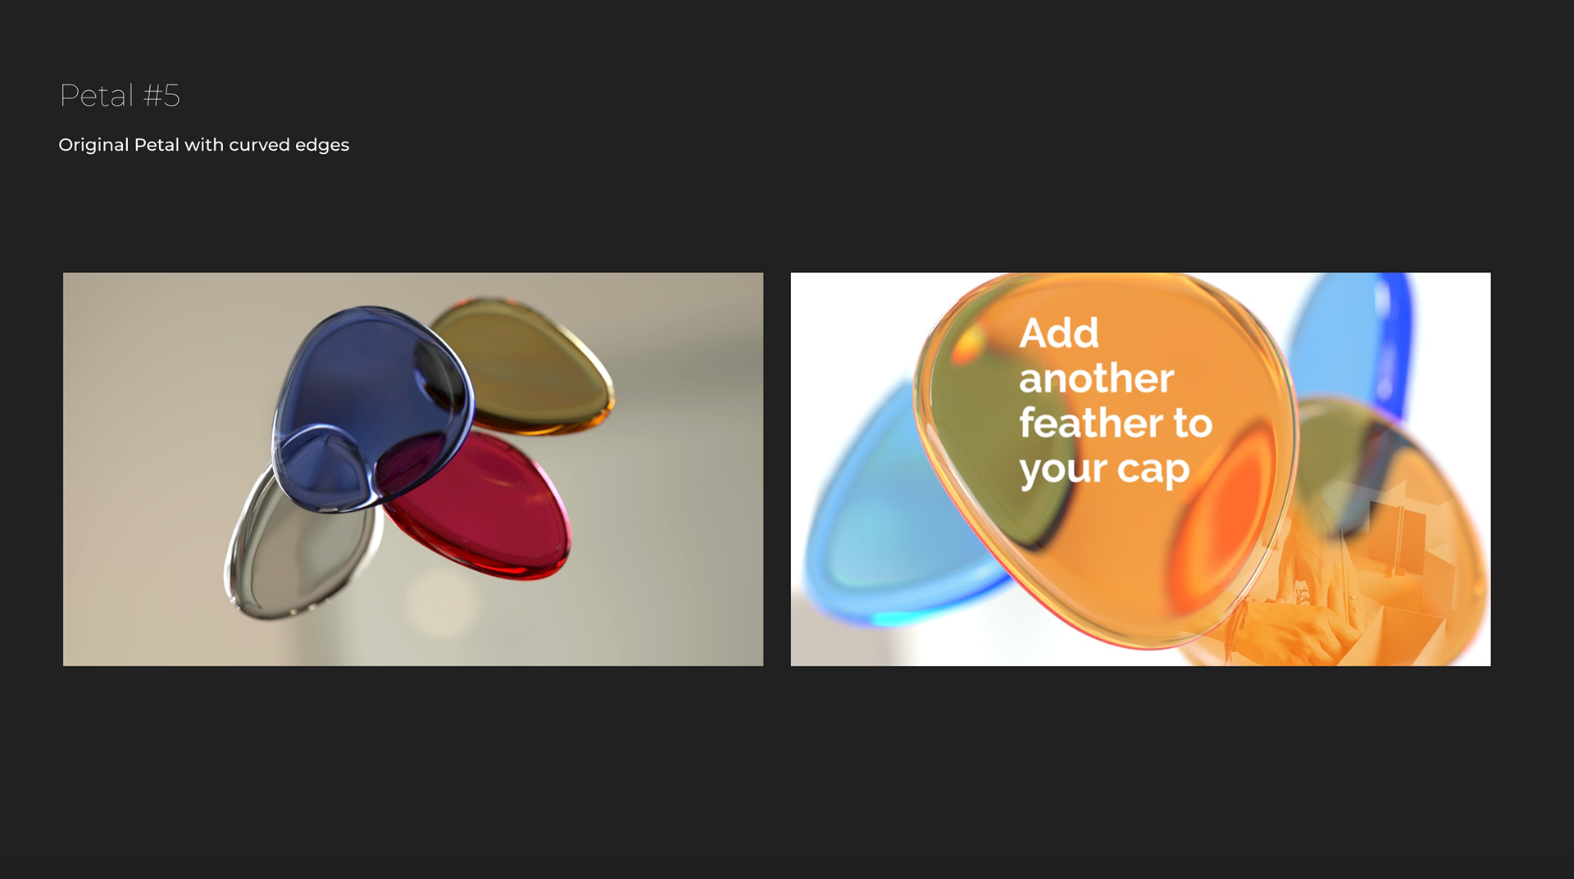Click the words "your cap" in headline
The width and height of the screenshot is (1574, 879).
pos(1104,470)
